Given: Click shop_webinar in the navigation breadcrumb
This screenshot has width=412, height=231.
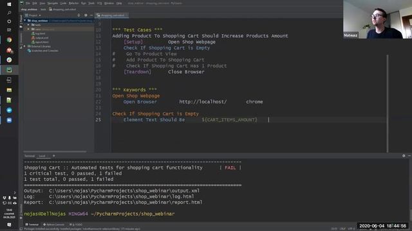Looking at the screenshot, I should (x=29, y=9).
